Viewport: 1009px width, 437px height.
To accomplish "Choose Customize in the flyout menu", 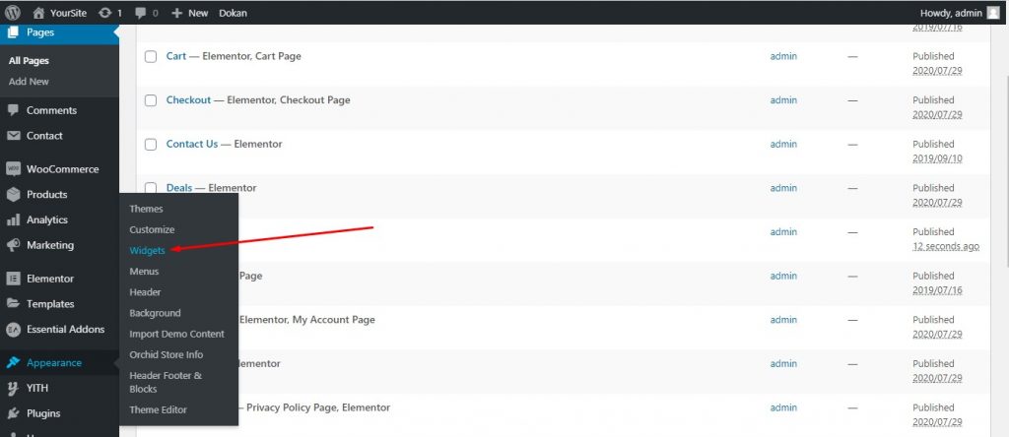I will pyautogui.click(x=152, y=229).
